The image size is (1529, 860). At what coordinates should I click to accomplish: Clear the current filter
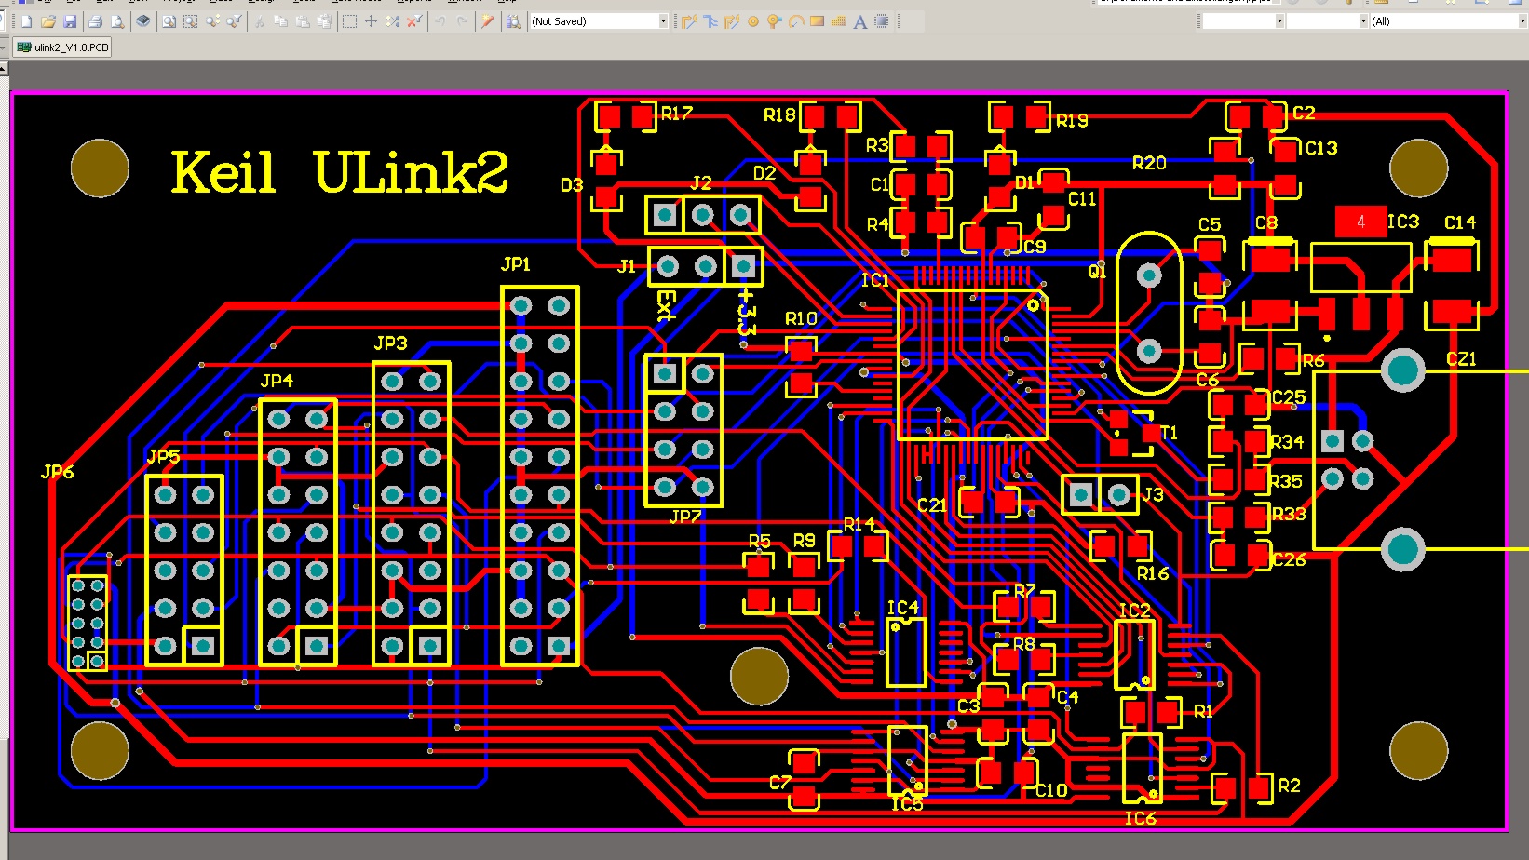[x=414, y=21]
